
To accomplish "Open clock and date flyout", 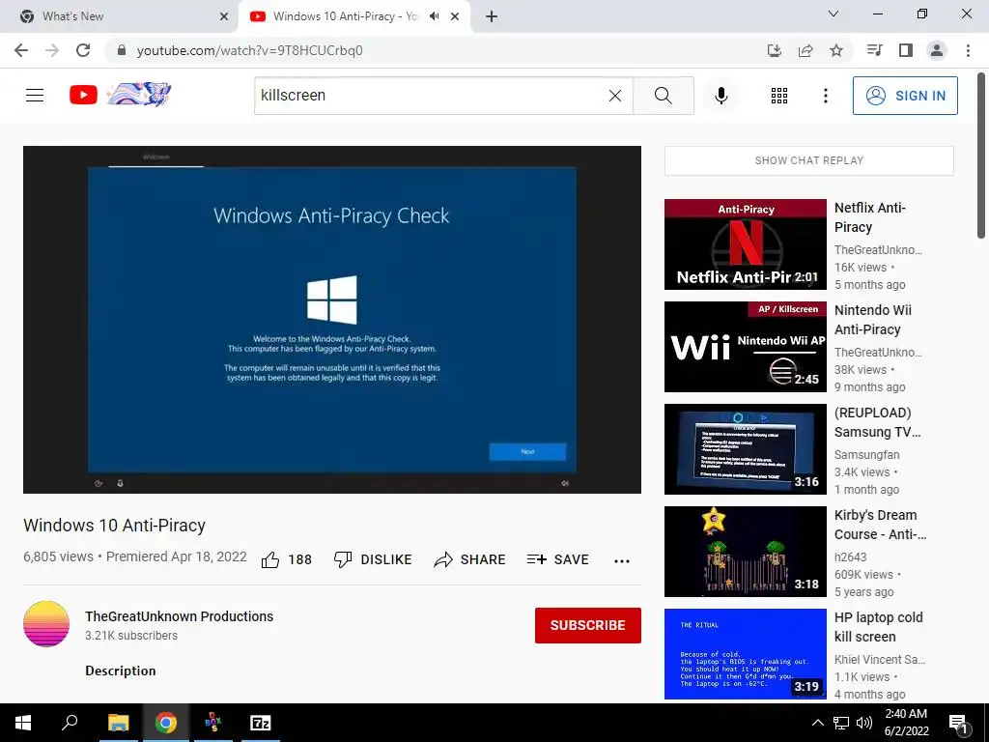I will [x=906, y=723].
